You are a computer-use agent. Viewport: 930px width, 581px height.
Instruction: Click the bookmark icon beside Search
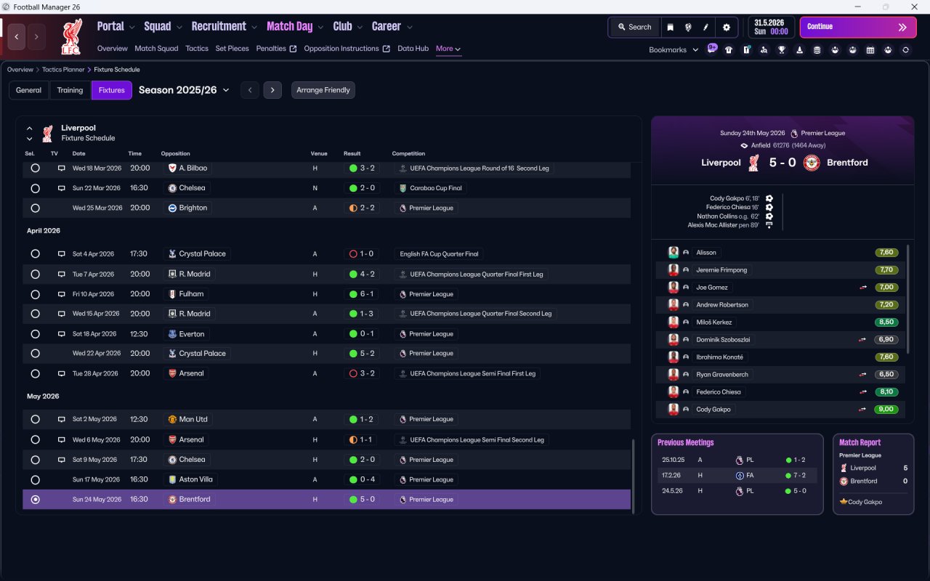[671, 27]
